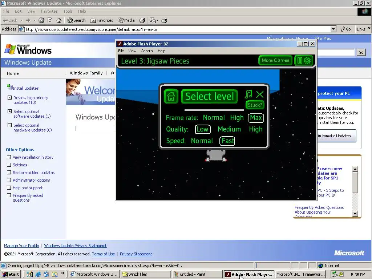Open the Forward button history dropdown
372x279 pixels.
pyautogui.click(x=35, y=21)
